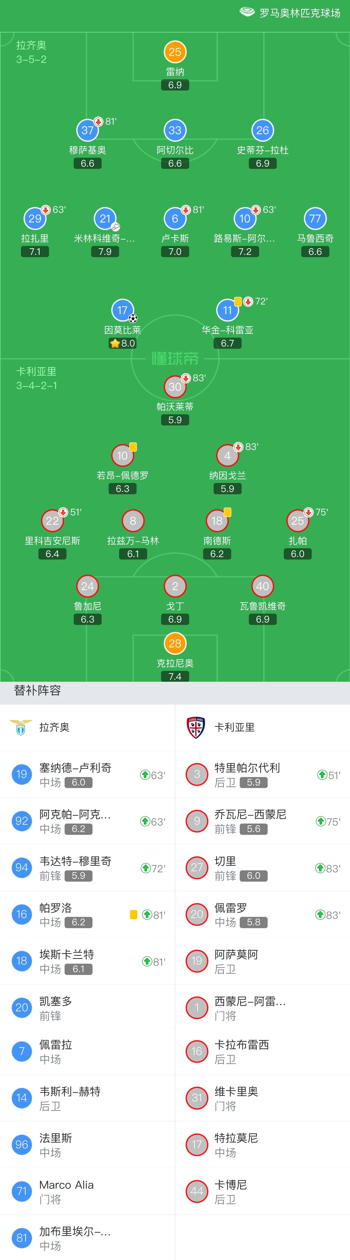Tap the 8.0 star rating under 因莫比莱
This screenshot has height=1260, width=350.
click(x=122, y=343)
